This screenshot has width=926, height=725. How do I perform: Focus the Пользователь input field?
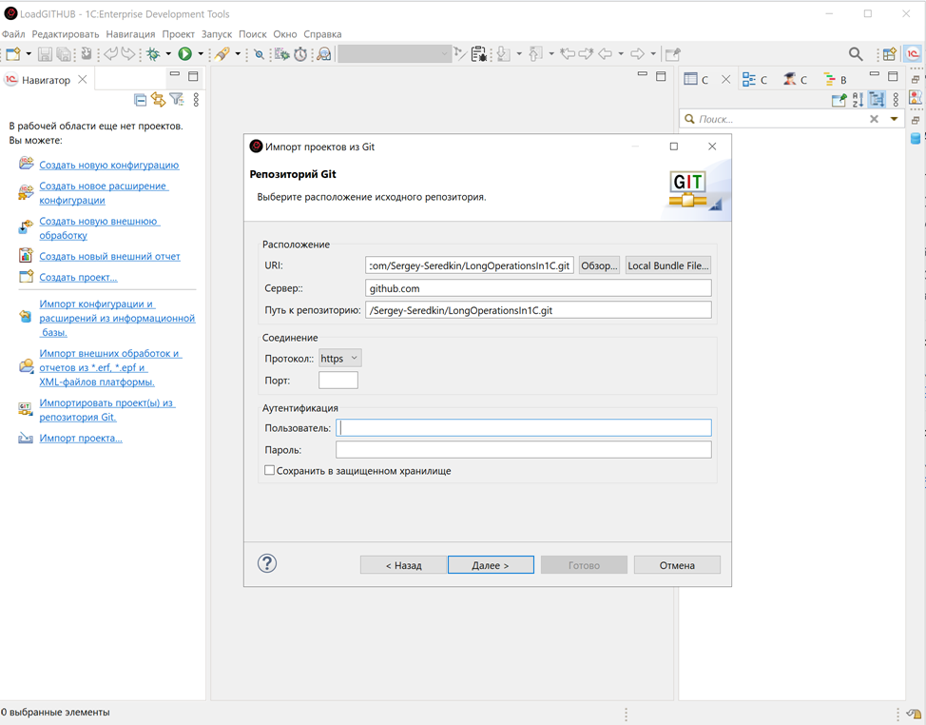pos(524,428)
